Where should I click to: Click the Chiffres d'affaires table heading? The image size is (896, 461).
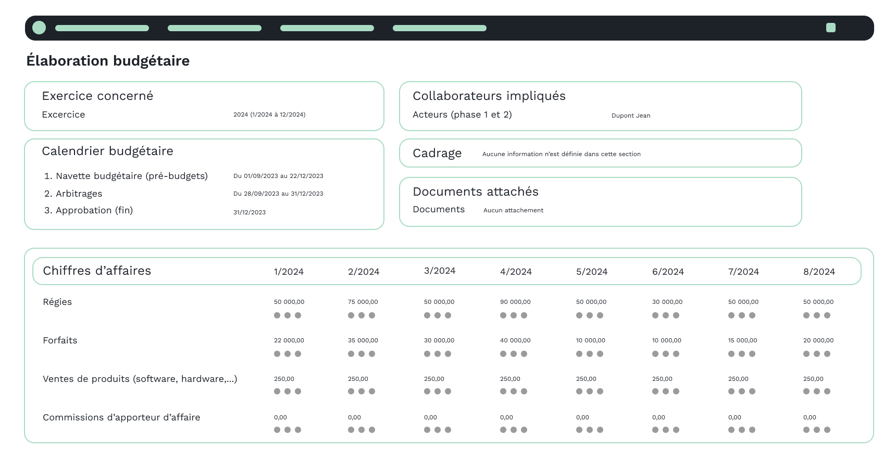pos(97,271)
